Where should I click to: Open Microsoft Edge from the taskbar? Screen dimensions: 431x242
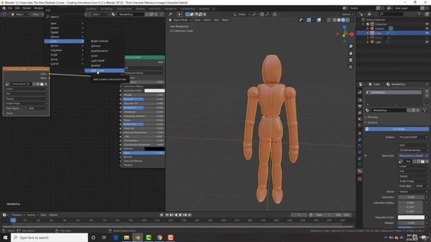[x=115, y=237]
